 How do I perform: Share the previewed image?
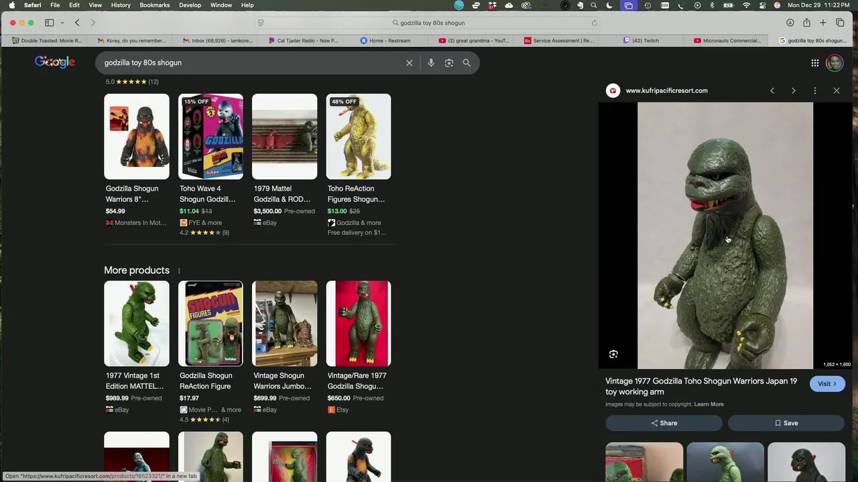(664, 423)
